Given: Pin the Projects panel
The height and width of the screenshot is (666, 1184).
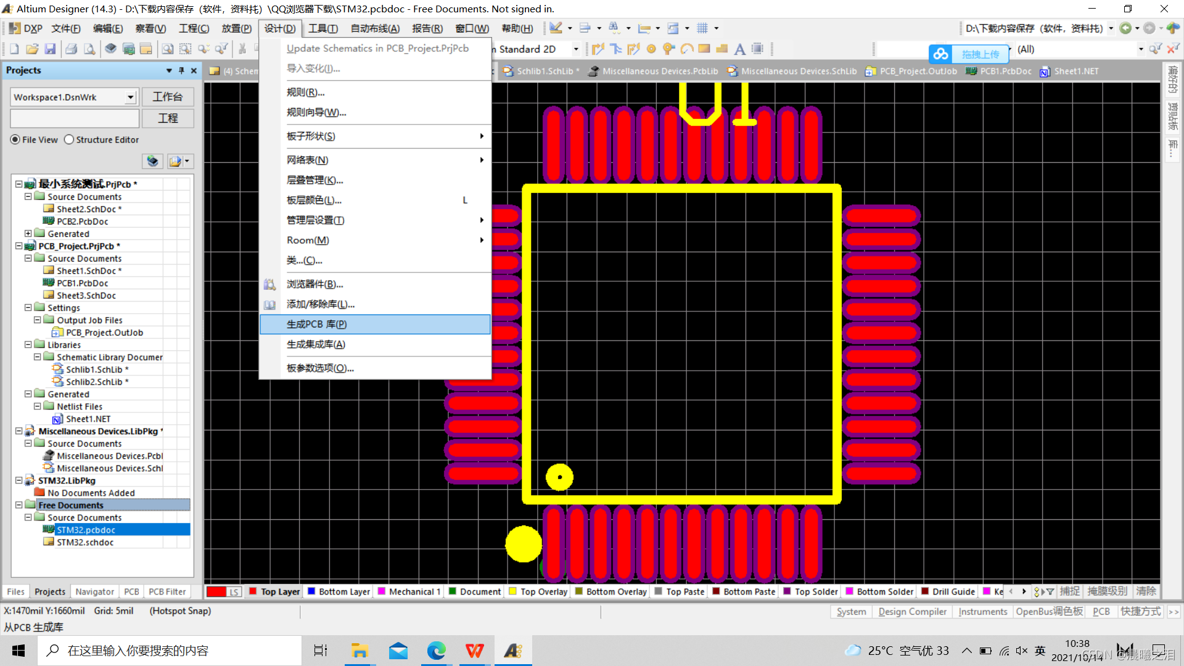Looking at the screenshot, I should [181, 70].
